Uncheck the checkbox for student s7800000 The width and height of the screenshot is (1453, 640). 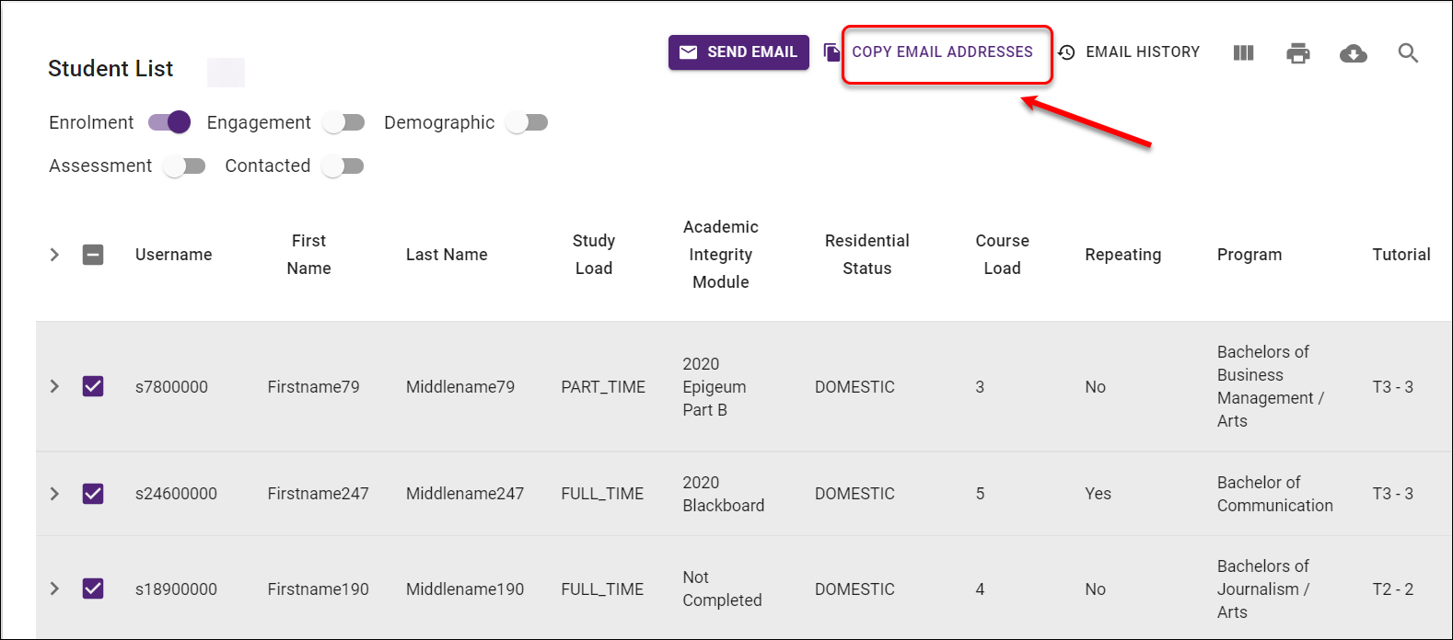point(93,386)
